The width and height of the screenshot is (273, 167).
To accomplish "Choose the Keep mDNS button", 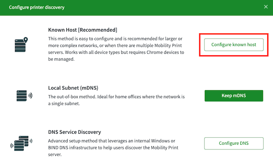I will coord(234,96).
